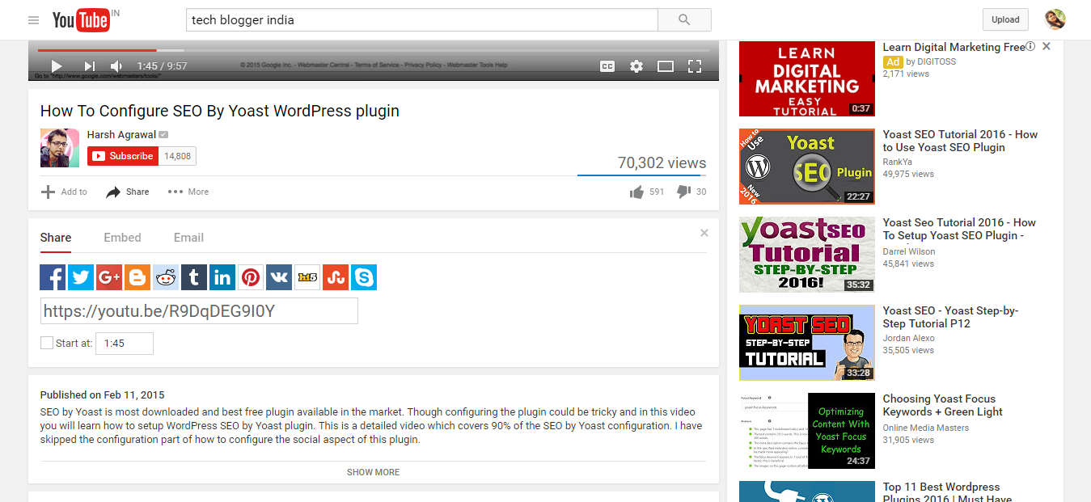Screen dimensions: 1091x502
Task: Share the video on Facebook
Action: [53, 277]
